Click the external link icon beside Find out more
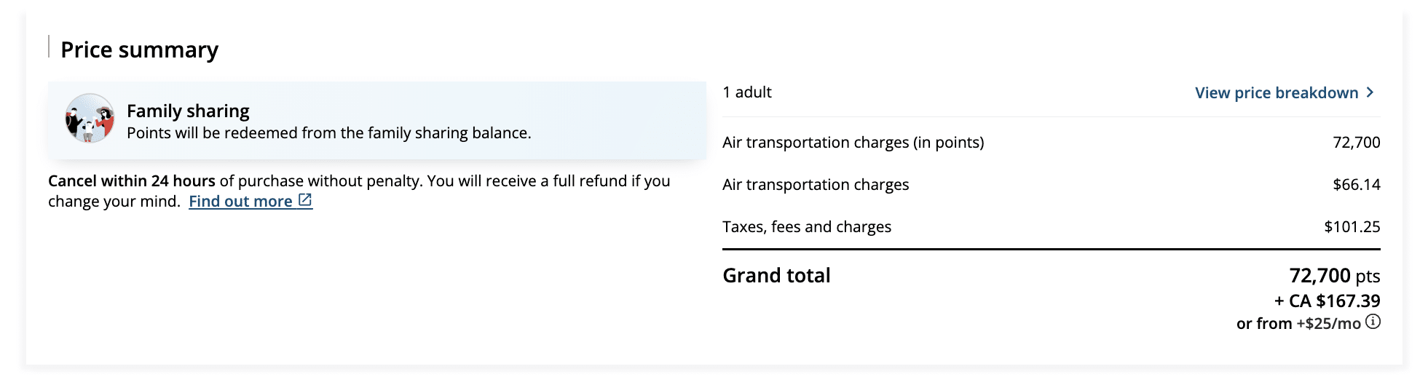This screenshot has height=385, width=1428. 305,200
